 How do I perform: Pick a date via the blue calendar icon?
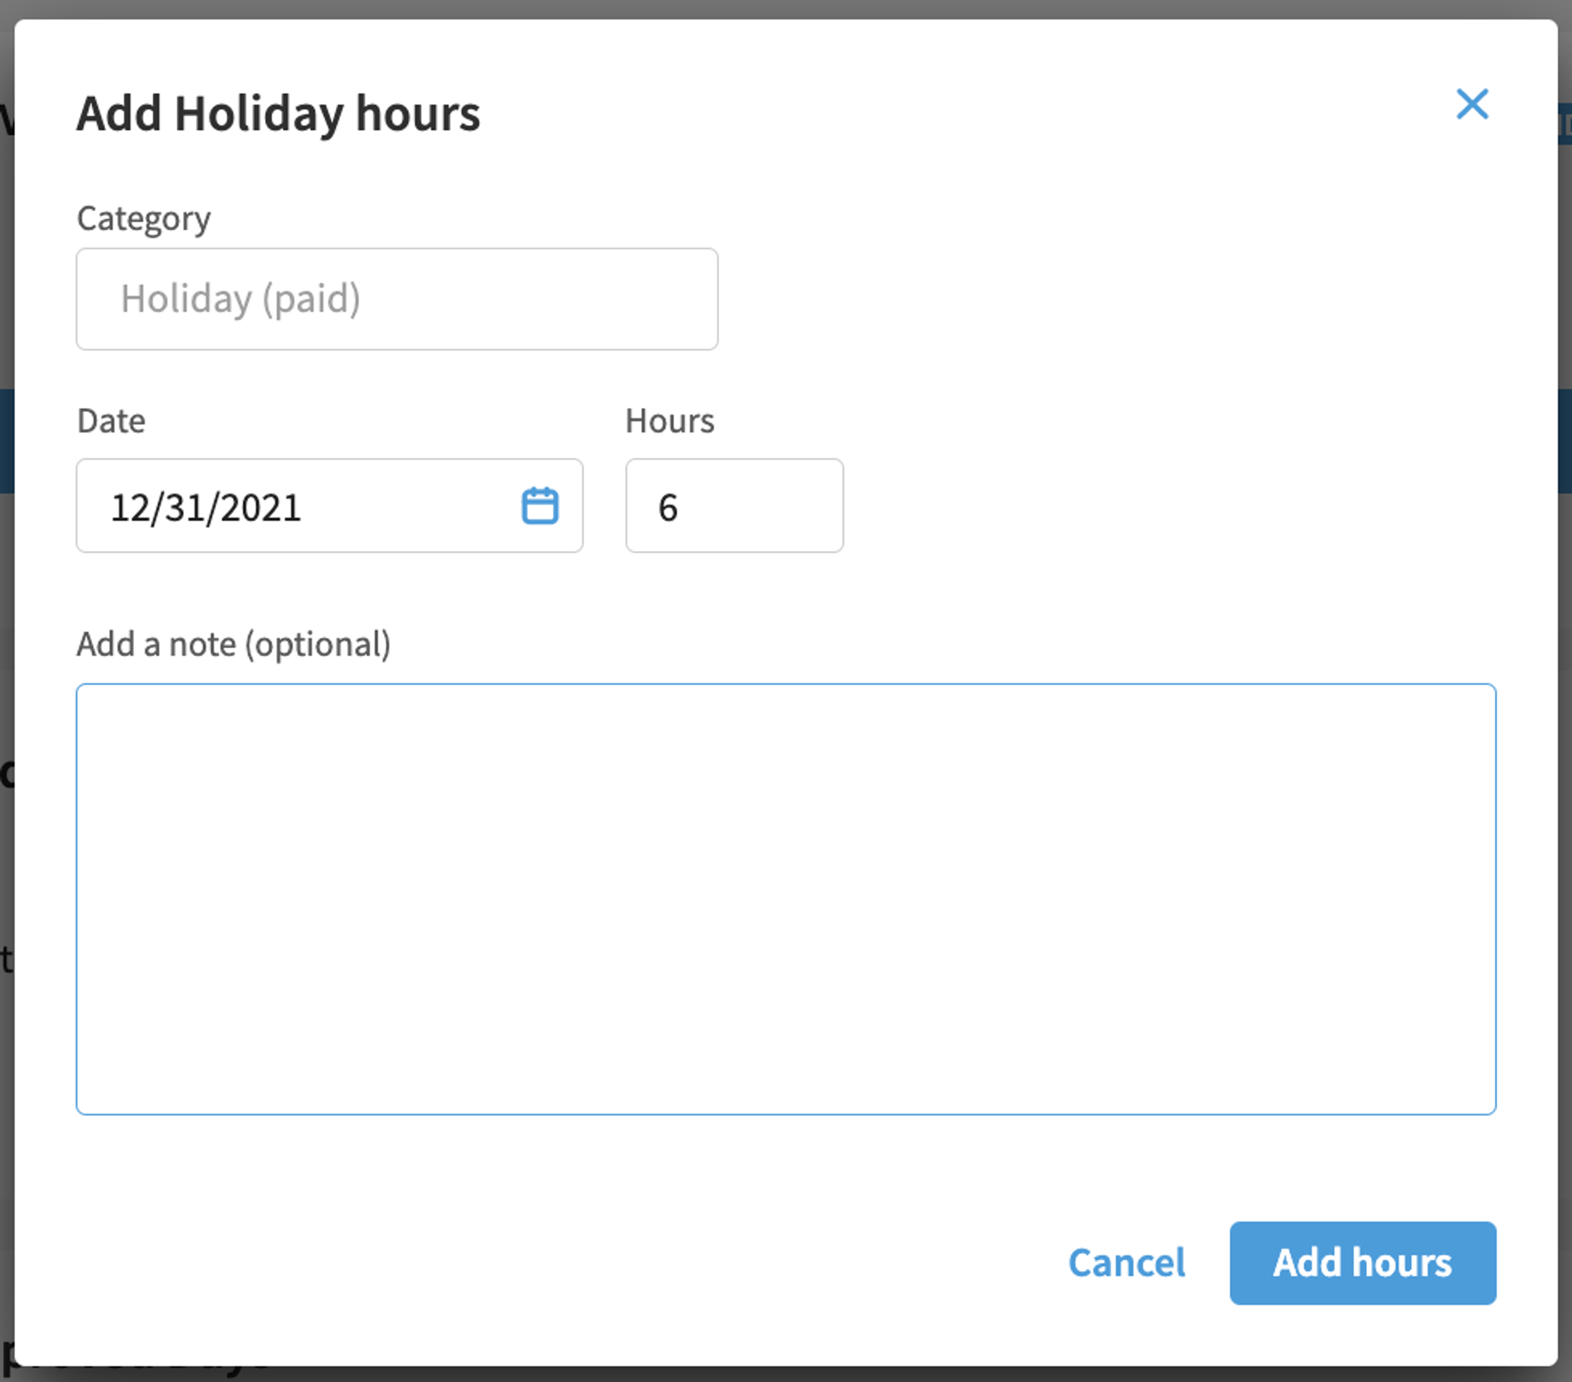(x=540, y=506)
